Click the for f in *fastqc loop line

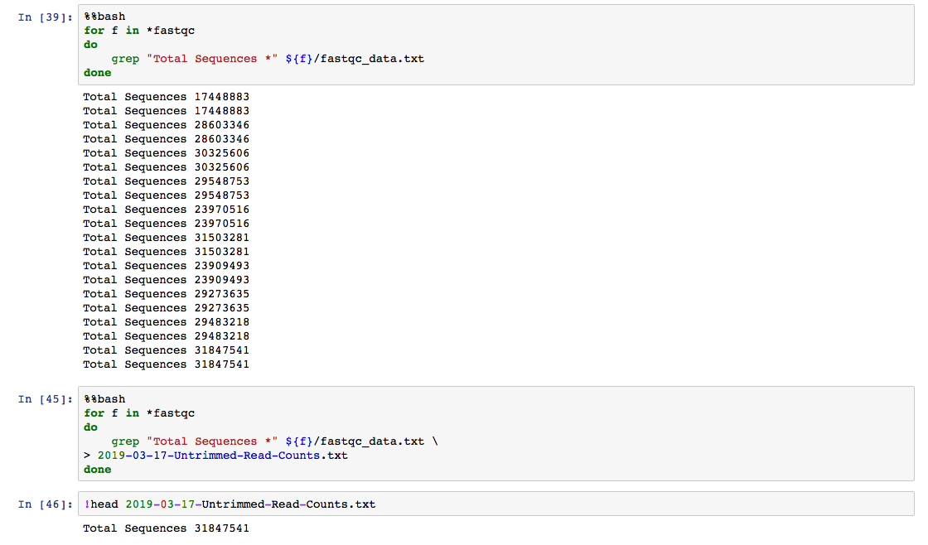[138, 30]
